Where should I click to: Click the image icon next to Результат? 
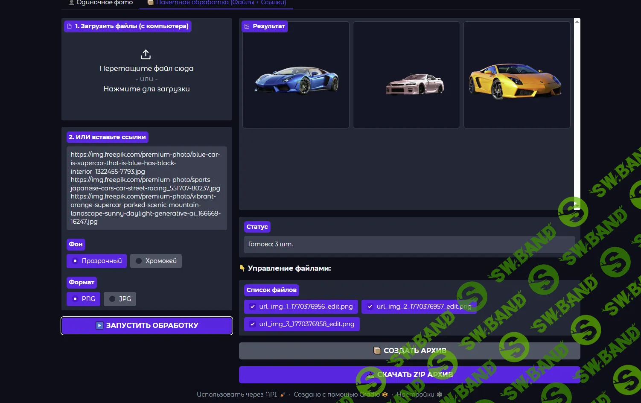[x=247, y=26]
